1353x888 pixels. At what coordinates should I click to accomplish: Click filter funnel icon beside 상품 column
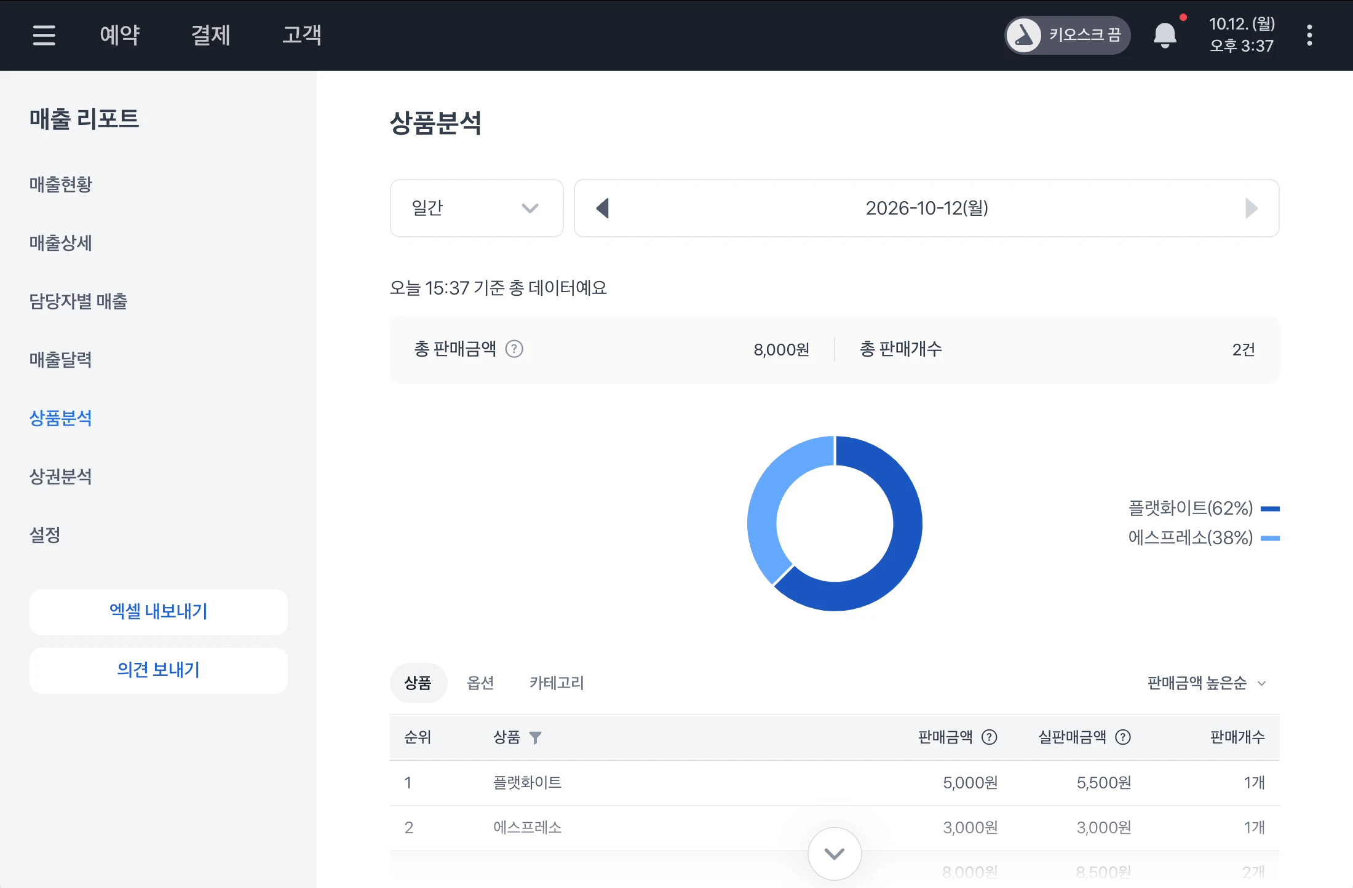point(535,737)
